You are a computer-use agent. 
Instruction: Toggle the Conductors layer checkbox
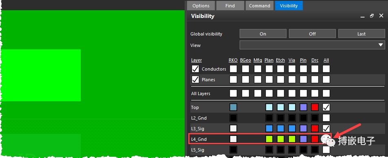click(x=196, y=69)
